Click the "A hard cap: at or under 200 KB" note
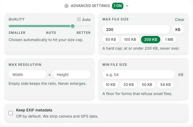The image size is (193, 127). click(x=141, y=48)
